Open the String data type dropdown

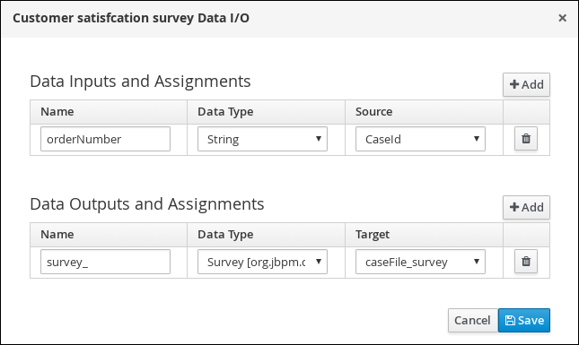(262, 139)
